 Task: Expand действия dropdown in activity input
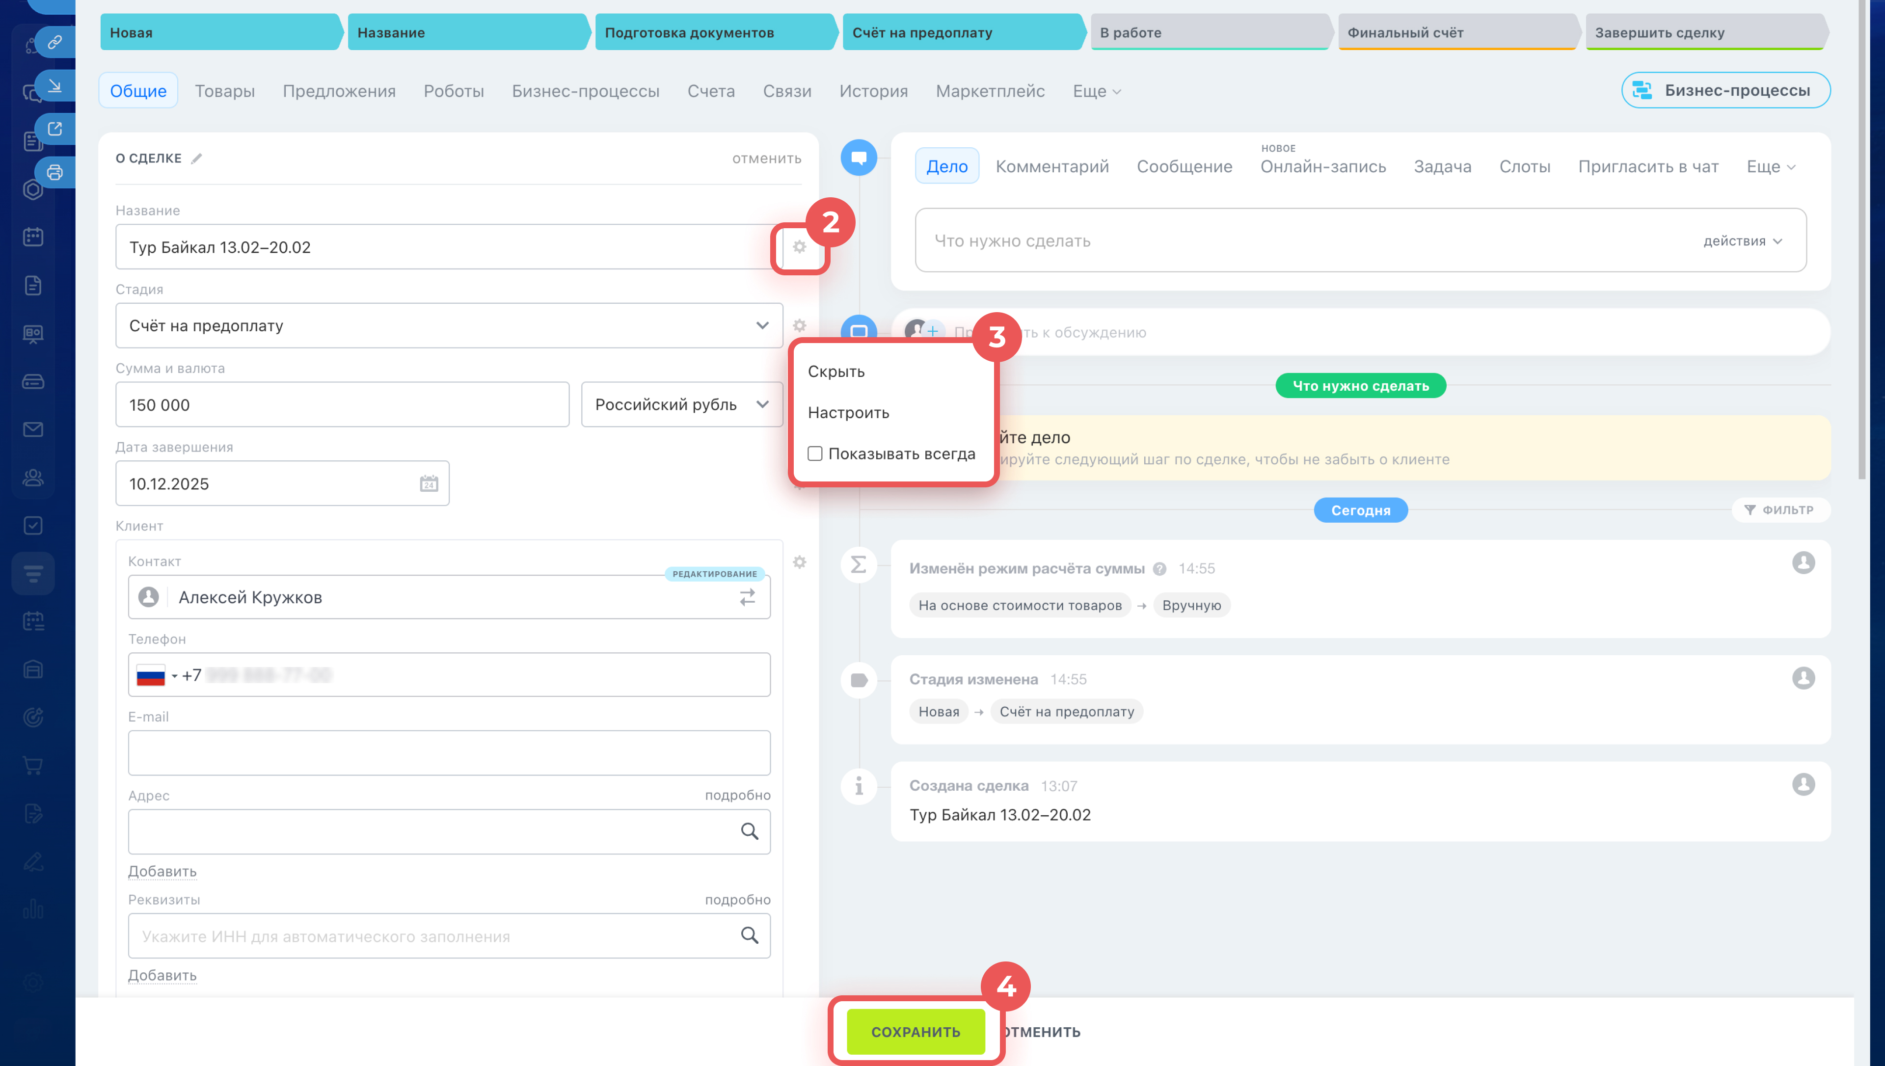tap(1743, 241)
